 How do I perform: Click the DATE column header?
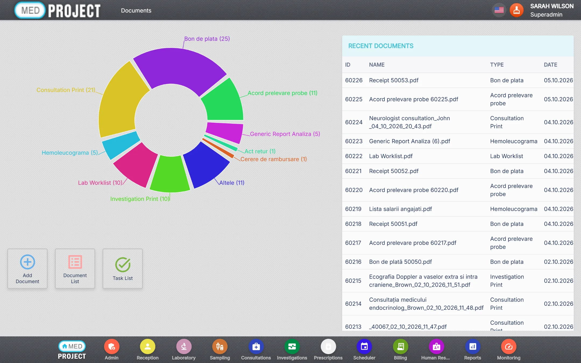pyautogui.click(x=550, y=65)
